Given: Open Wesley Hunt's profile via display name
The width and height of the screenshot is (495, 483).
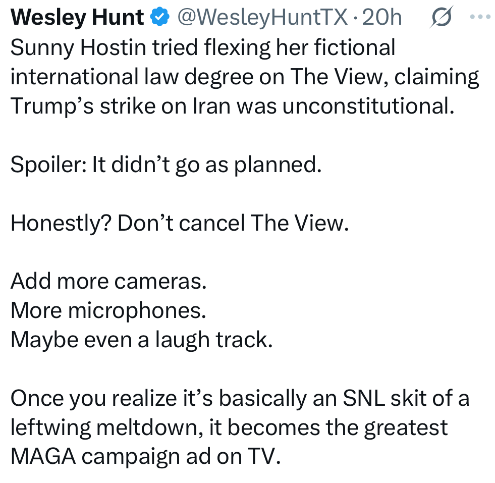Looking at the screenshot, I should [77, 18].
